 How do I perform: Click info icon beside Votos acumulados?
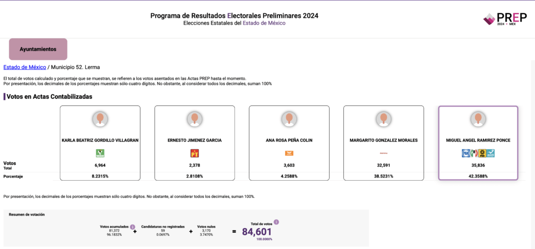(x=132, y=227)
